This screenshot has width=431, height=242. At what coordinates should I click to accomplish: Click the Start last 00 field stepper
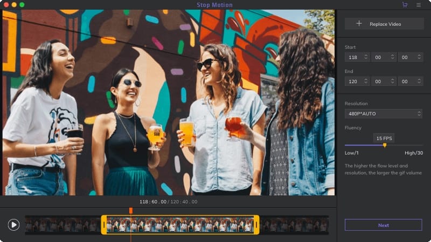[x=419, y=56]
